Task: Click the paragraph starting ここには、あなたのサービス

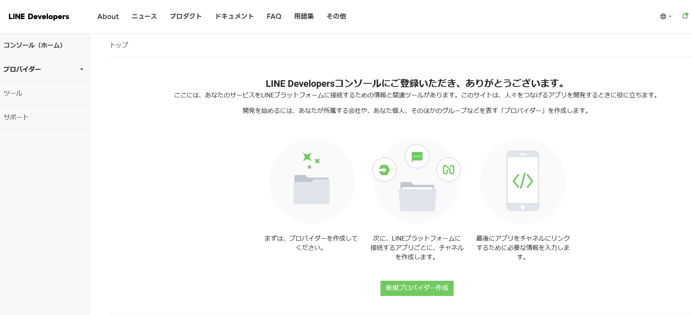Action: 416,95
